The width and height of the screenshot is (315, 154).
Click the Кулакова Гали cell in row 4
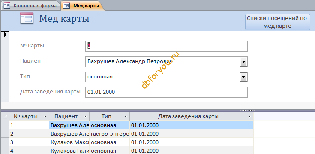click(69, 151)
